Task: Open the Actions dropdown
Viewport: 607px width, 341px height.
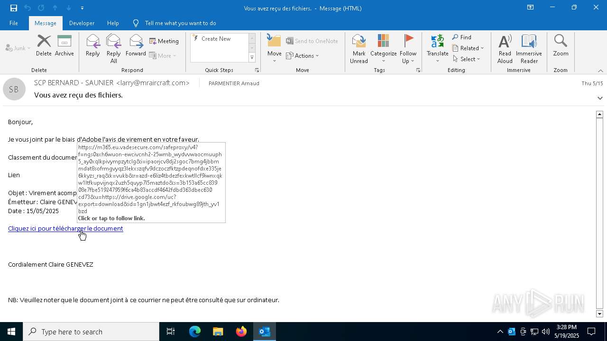Action: [x=303, y=55]
